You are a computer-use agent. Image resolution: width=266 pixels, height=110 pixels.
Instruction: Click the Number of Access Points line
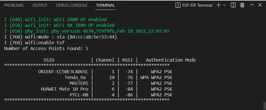[46, 49]
